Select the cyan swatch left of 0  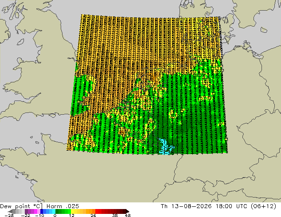[x=54, y=211]
